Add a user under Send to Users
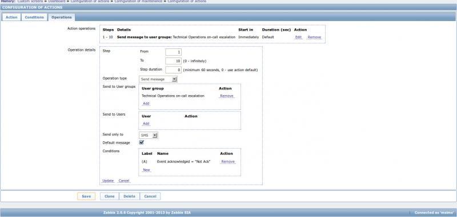This screenshot has height=217, width=457. (146, 124)
